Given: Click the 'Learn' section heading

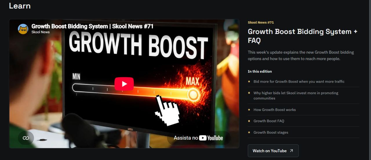Looking at the screenshot, I should 20,6.
